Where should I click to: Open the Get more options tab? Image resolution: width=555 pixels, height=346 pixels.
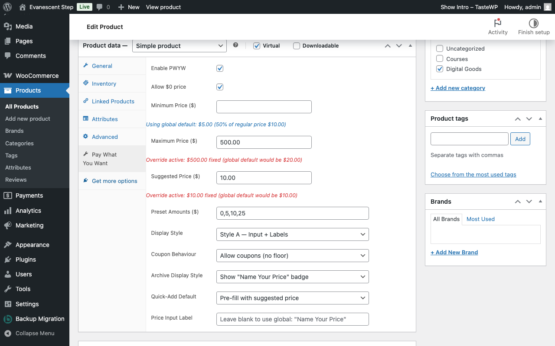(x=112, y=181)
